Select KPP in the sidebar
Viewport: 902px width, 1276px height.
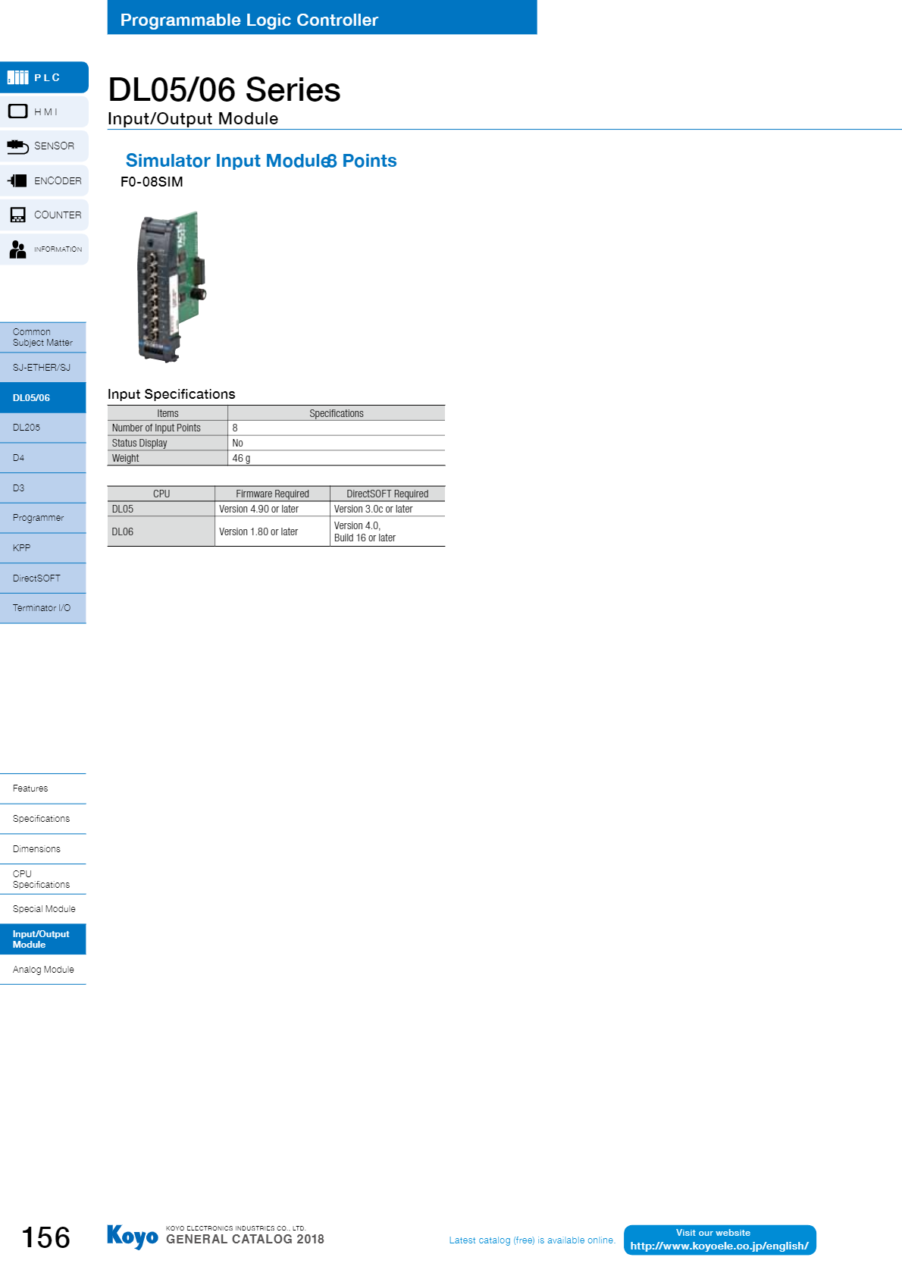click(x=43, y=548)
